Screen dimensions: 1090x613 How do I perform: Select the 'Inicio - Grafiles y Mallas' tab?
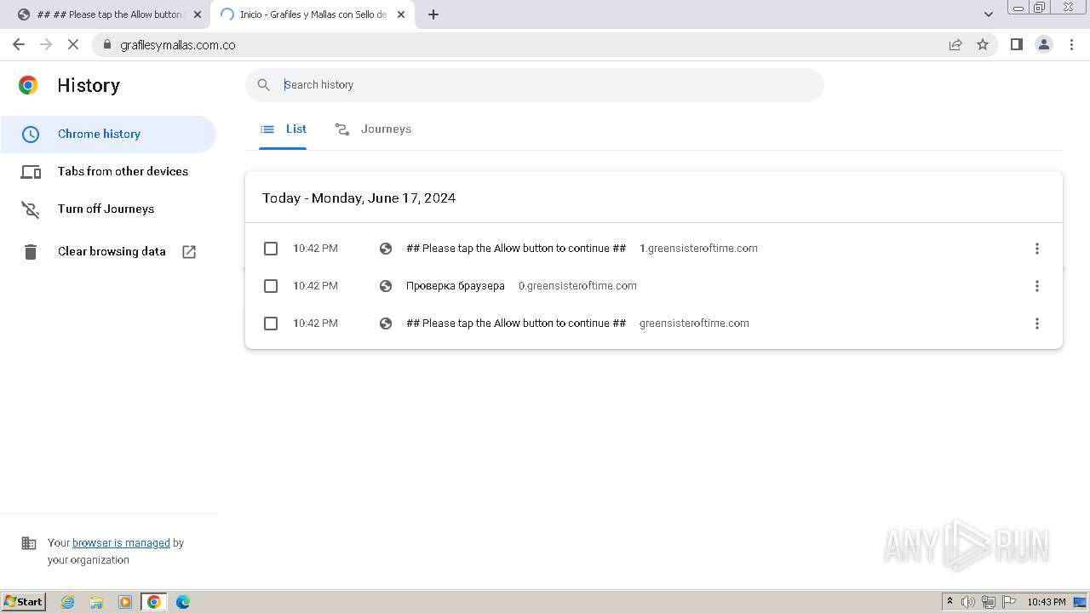pyautogui.click(x=313, y=14)
